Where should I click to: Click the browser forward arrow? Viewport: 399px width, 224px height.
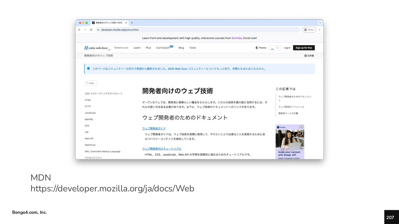click(85, 30)
